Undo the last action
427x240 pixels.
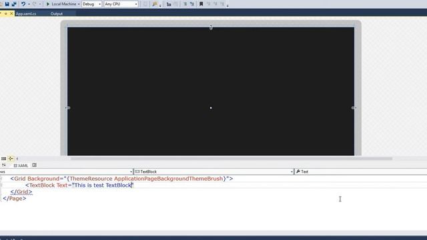click(23, 4)
